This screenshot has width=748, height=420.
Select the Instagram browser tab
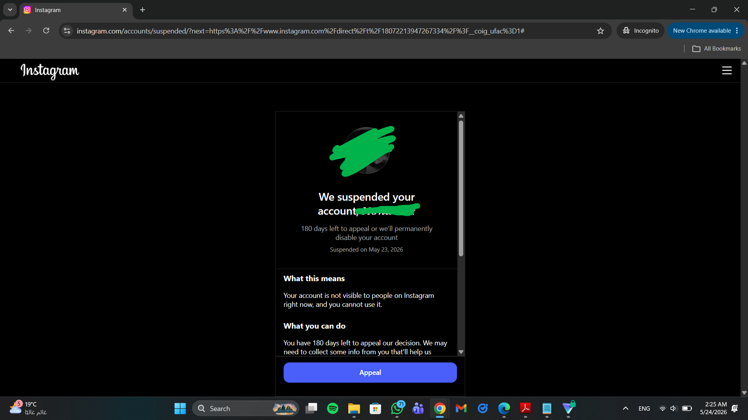[76, 10]
